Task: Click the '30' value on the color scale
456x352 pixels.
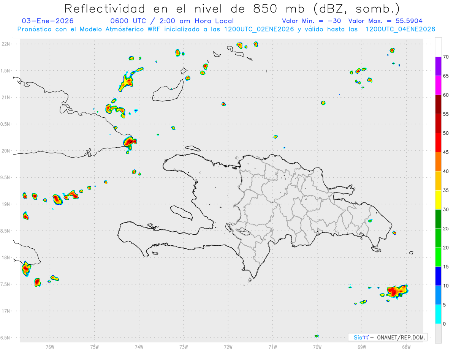Action: (446, 209)
